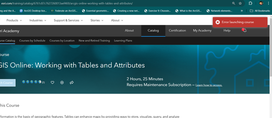The height and width of the screenshot is (118, 272).
Task: Click the Esri Academy title
Action: [10, 31]
